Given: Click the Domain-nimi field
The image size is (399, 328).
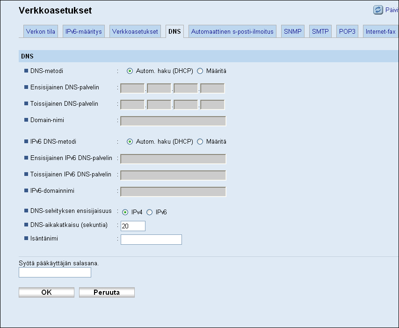Looking at the screenshot, I should tap(173, 121).
